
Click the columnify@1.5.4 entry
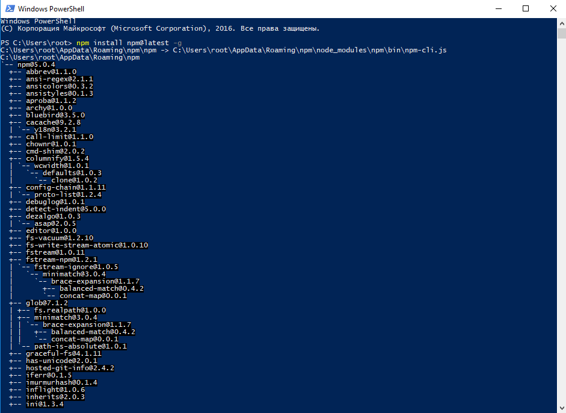pyautogui.click(x=57, y=158)
